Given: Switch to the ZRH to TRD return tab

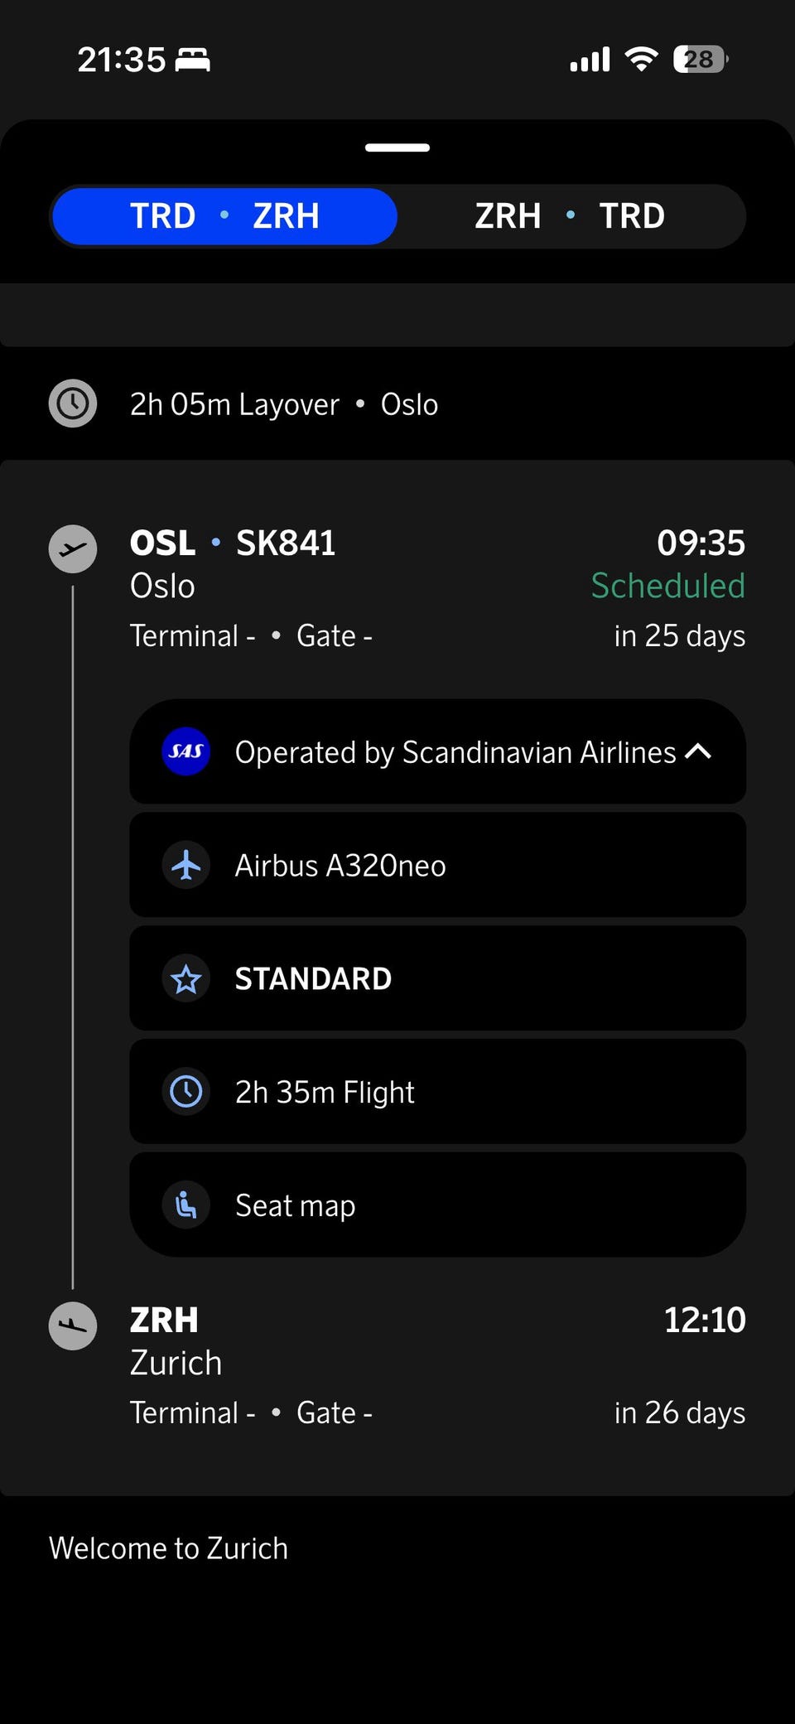Looking at the screenshot, I should [570, 216].
